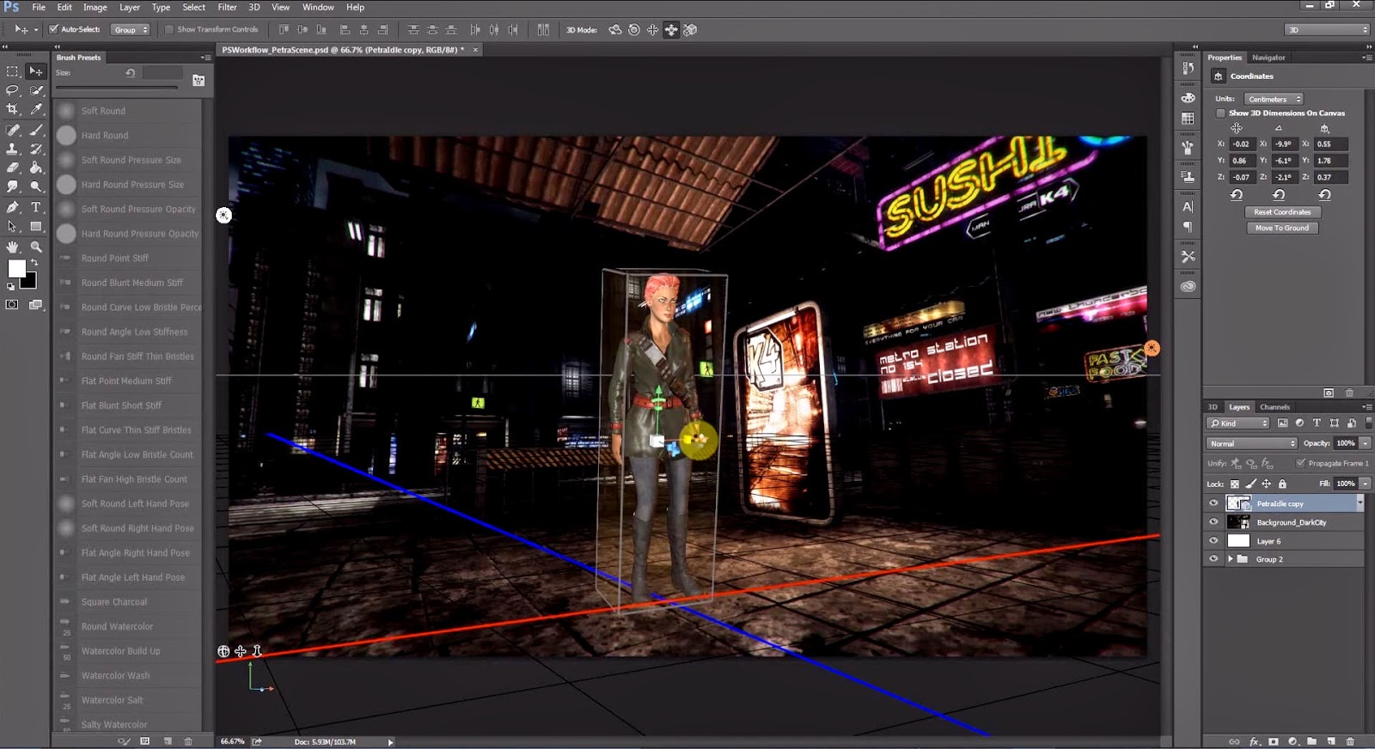1375x749 pixels.
Task: Select the Hand tool
Action: coord(12,247)
